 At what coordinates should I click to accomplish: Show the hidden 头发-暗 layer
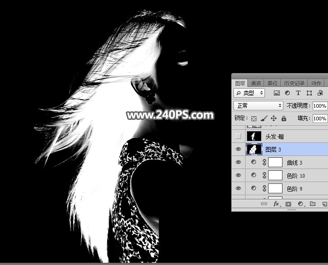[x=238, y=136]
